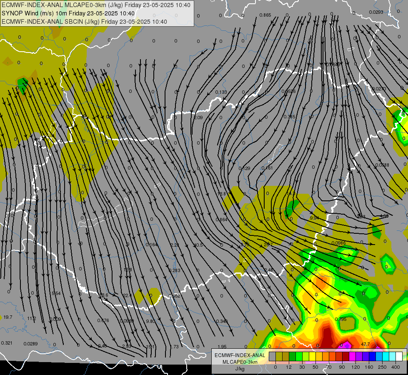Click the map value 0.321

coord(7,343)
